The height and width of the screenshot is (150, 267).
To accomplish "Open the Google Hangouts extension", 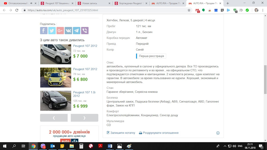I will coord(203,10).
